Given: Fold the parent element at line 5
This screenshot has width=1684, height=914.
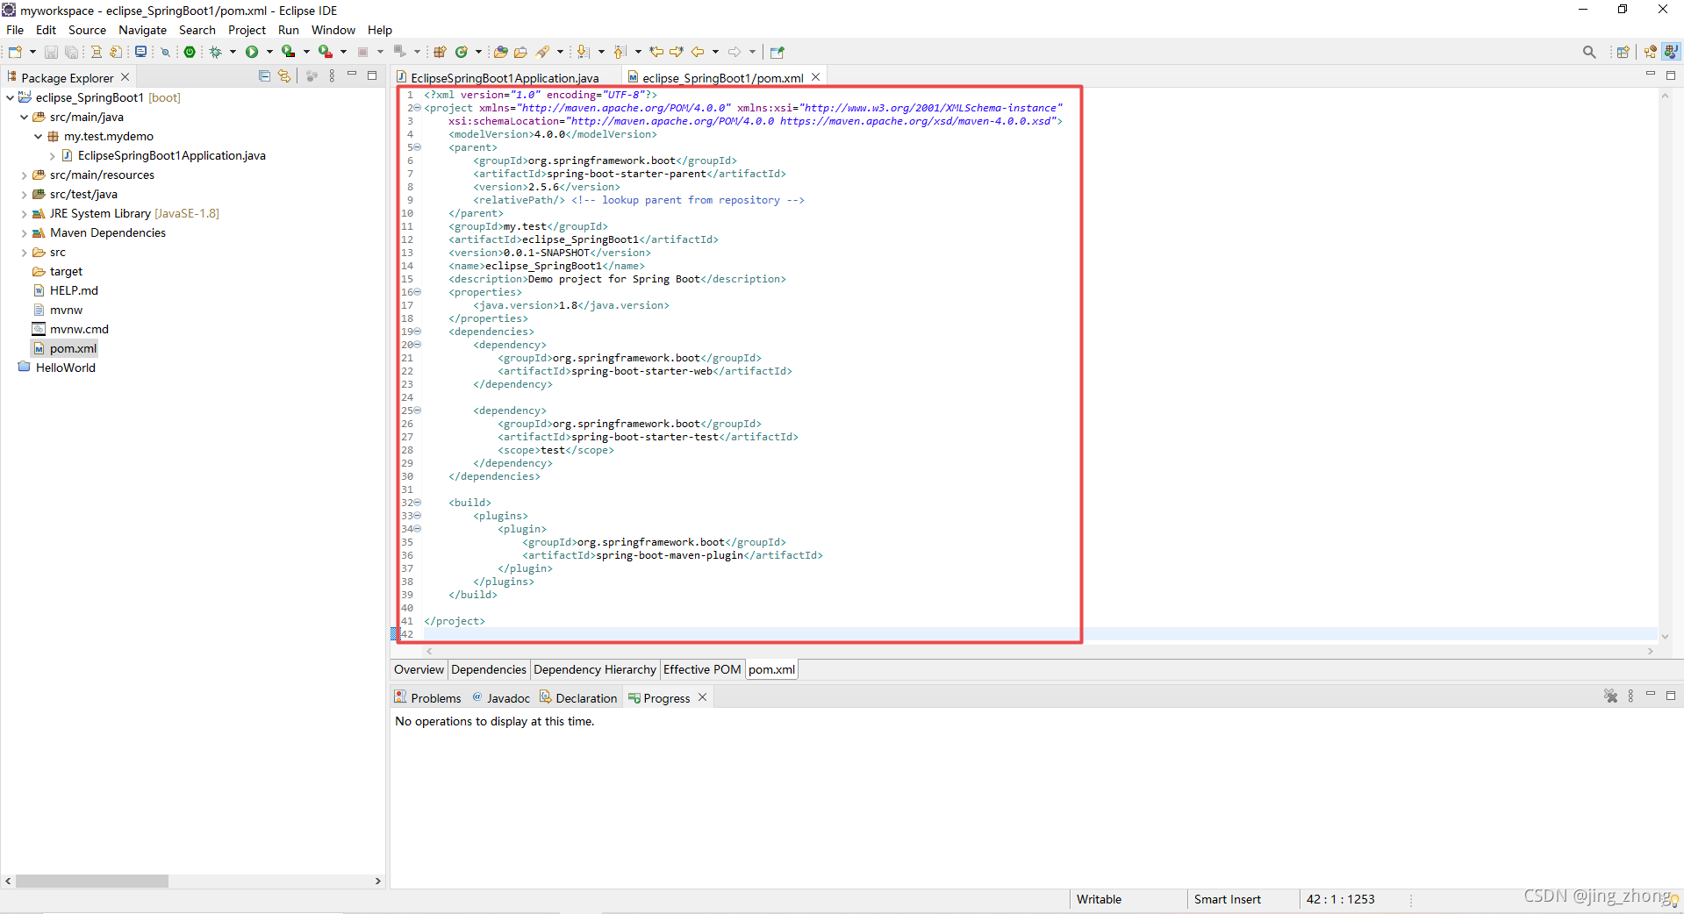Looking at the screenshot, I should click(418, 147).
